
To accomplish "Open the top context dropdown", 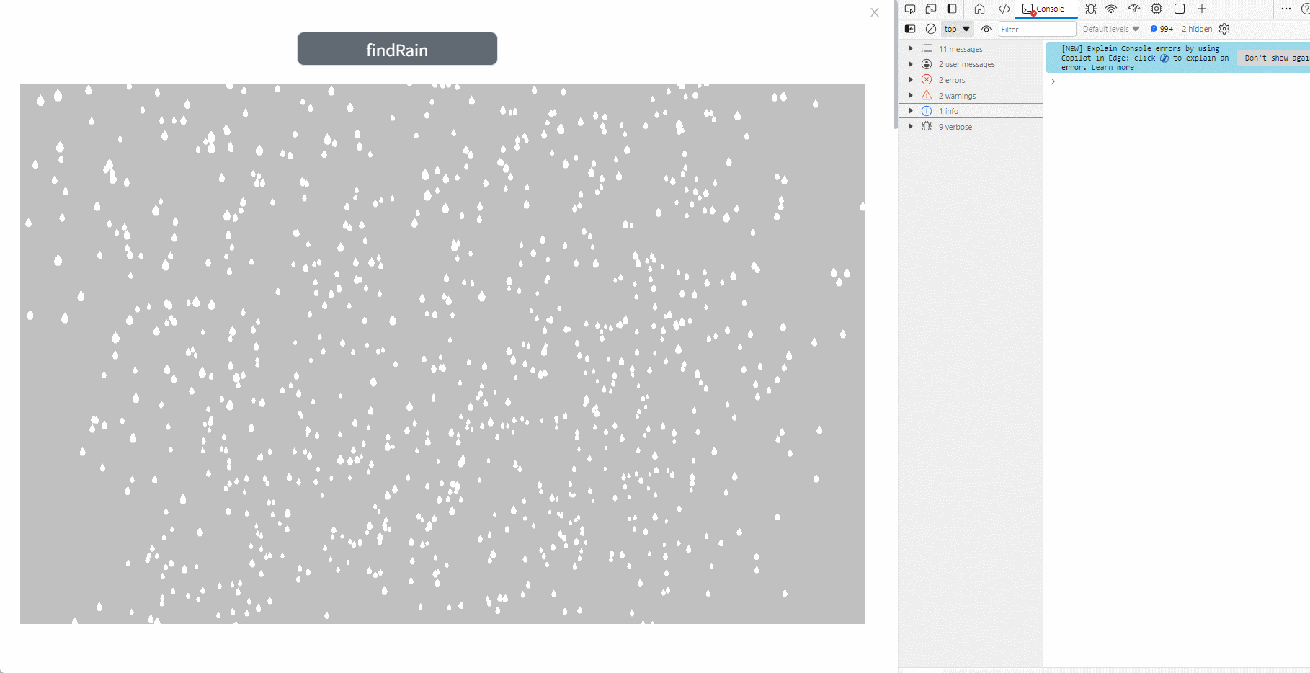I will tap(957, 29).
